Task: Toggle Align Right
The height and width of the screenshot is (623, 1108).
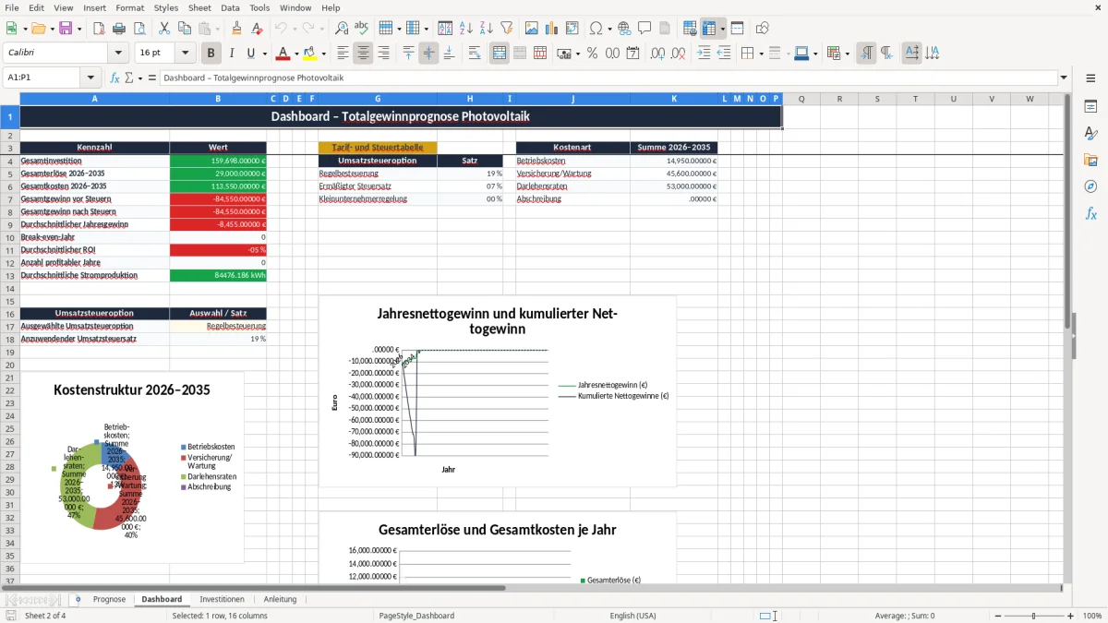Action: coord(383,54)
